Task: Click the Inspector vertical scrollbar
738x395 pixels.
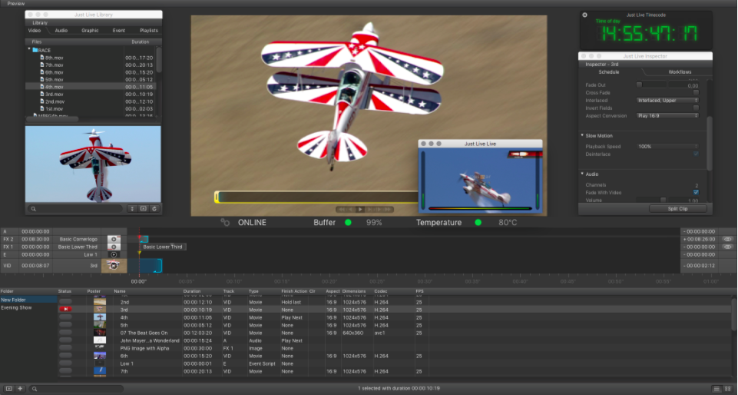Action: [710, 144]
